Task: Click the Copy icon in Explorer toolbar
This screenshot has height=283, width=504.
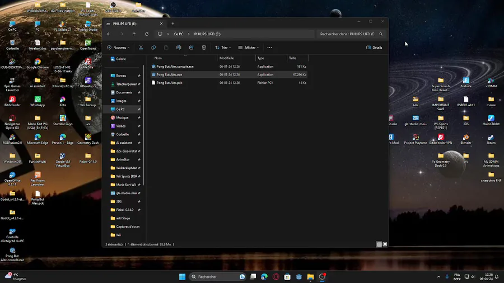Action: click(x=153, y=48)
